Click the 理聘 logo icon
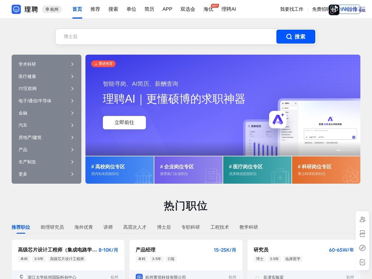 [x=16, y=9]
